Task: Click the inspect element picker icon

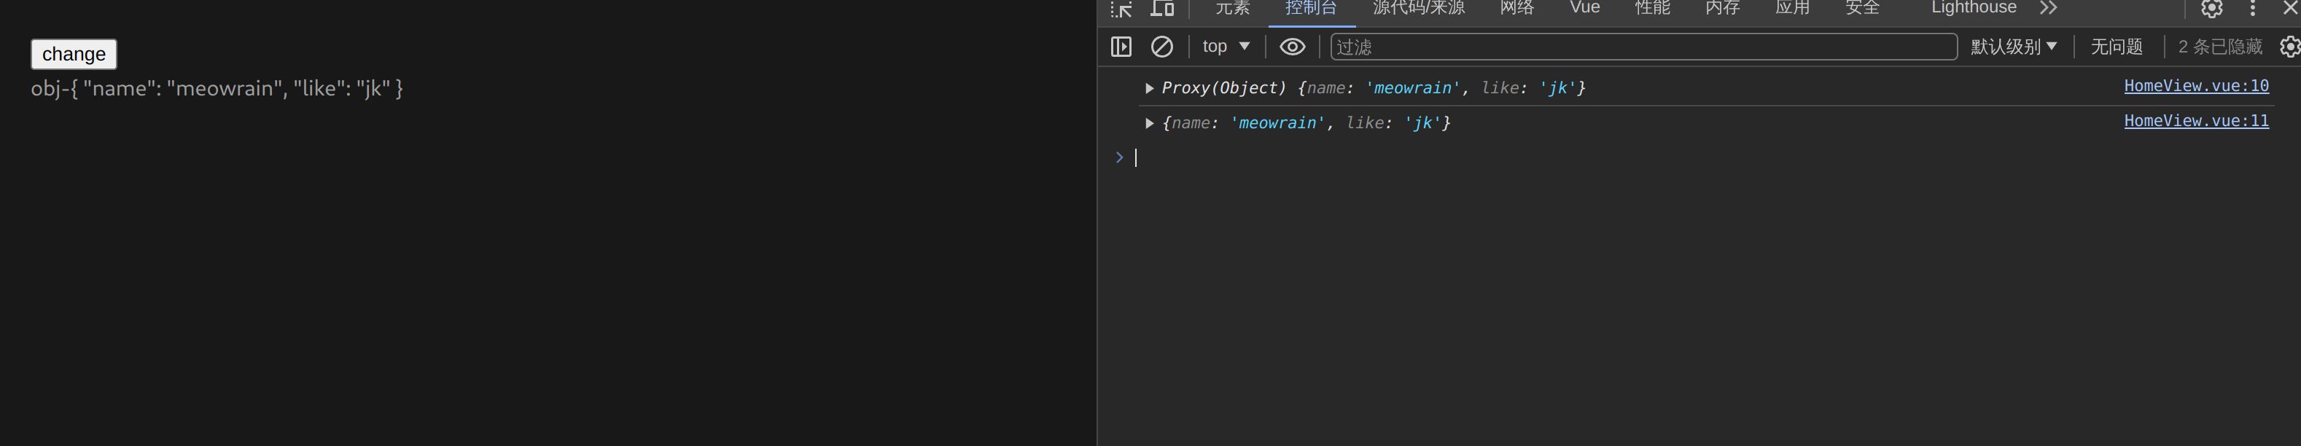Action: pos(1121,9)
